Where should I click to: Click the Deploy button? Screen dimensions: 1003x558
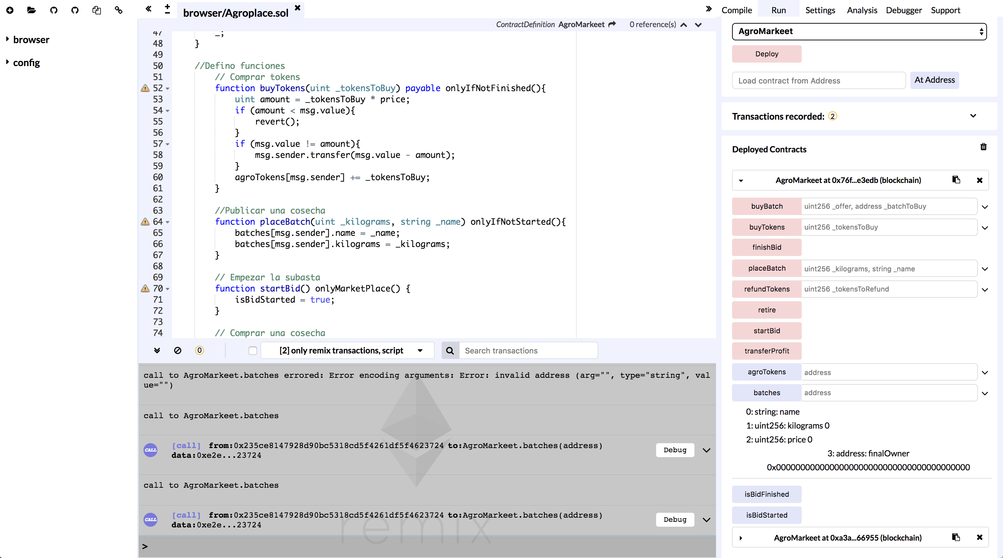pyautogui.click(x=766, y=54)
